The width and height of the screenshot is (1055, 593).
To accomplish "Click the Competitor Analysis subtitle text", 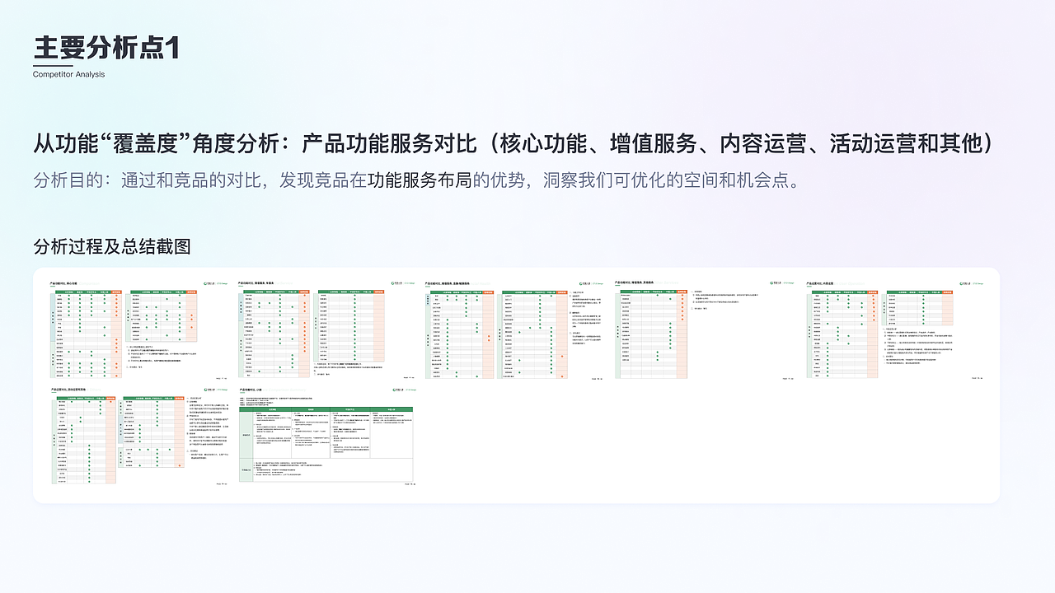I will click(x=68, y=73).
